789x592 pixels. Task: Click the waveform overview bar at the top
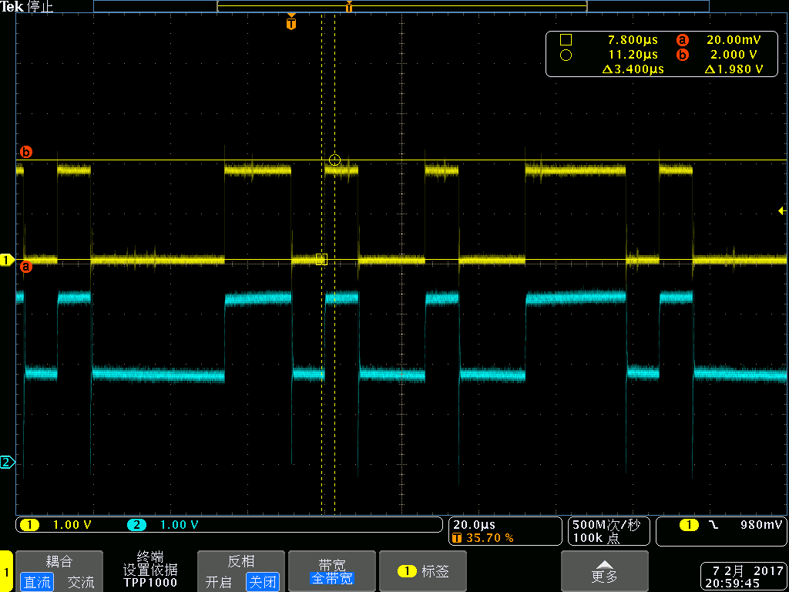point(401,6)
